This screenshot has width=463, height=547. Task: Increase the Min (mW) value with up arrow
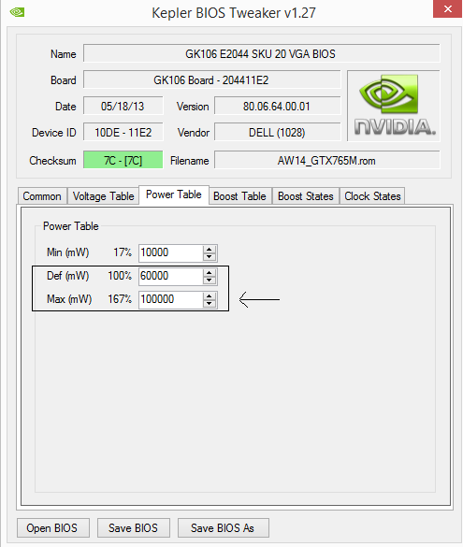point(210,250)
